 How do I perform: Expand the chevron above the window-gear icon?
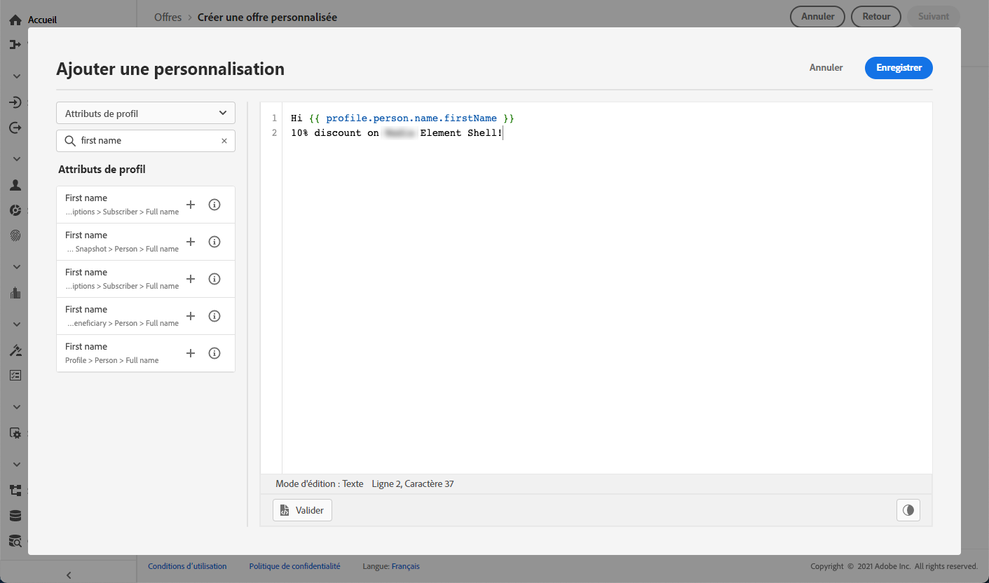click(17, 407)
